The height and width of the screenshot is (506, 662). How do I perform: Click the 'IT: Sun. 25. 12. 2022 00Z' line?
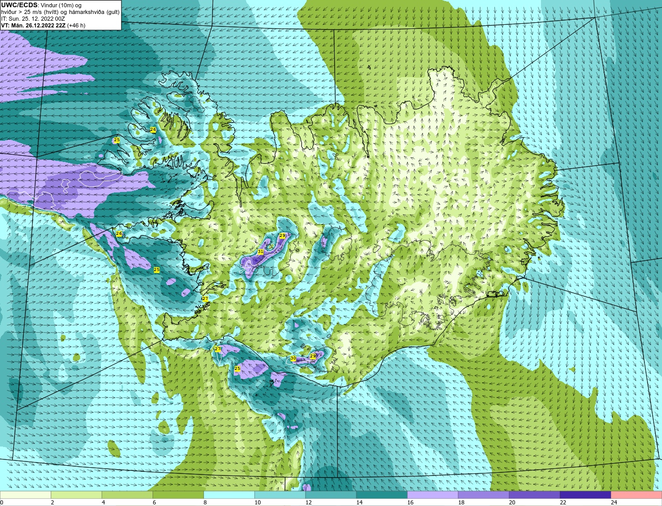point(33,19)
